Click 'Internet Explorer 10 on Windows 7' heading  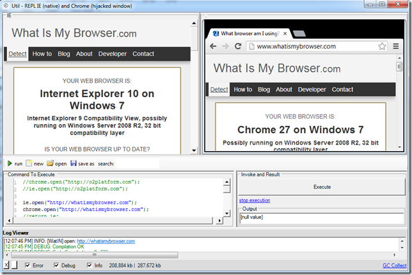point(97,100)
